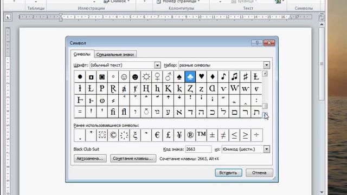Open the Набор subset dropdown
The width and height of the screenshot is (347, 195).
pyautogui.click(x=267, y=65)
